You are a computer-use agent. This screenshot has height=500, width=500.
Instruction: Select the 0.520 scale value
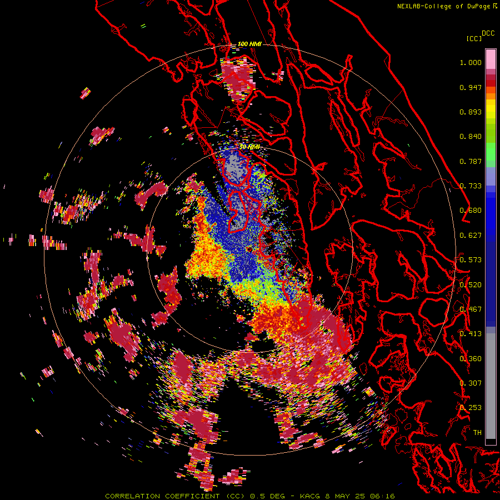(x=471, y=285)
